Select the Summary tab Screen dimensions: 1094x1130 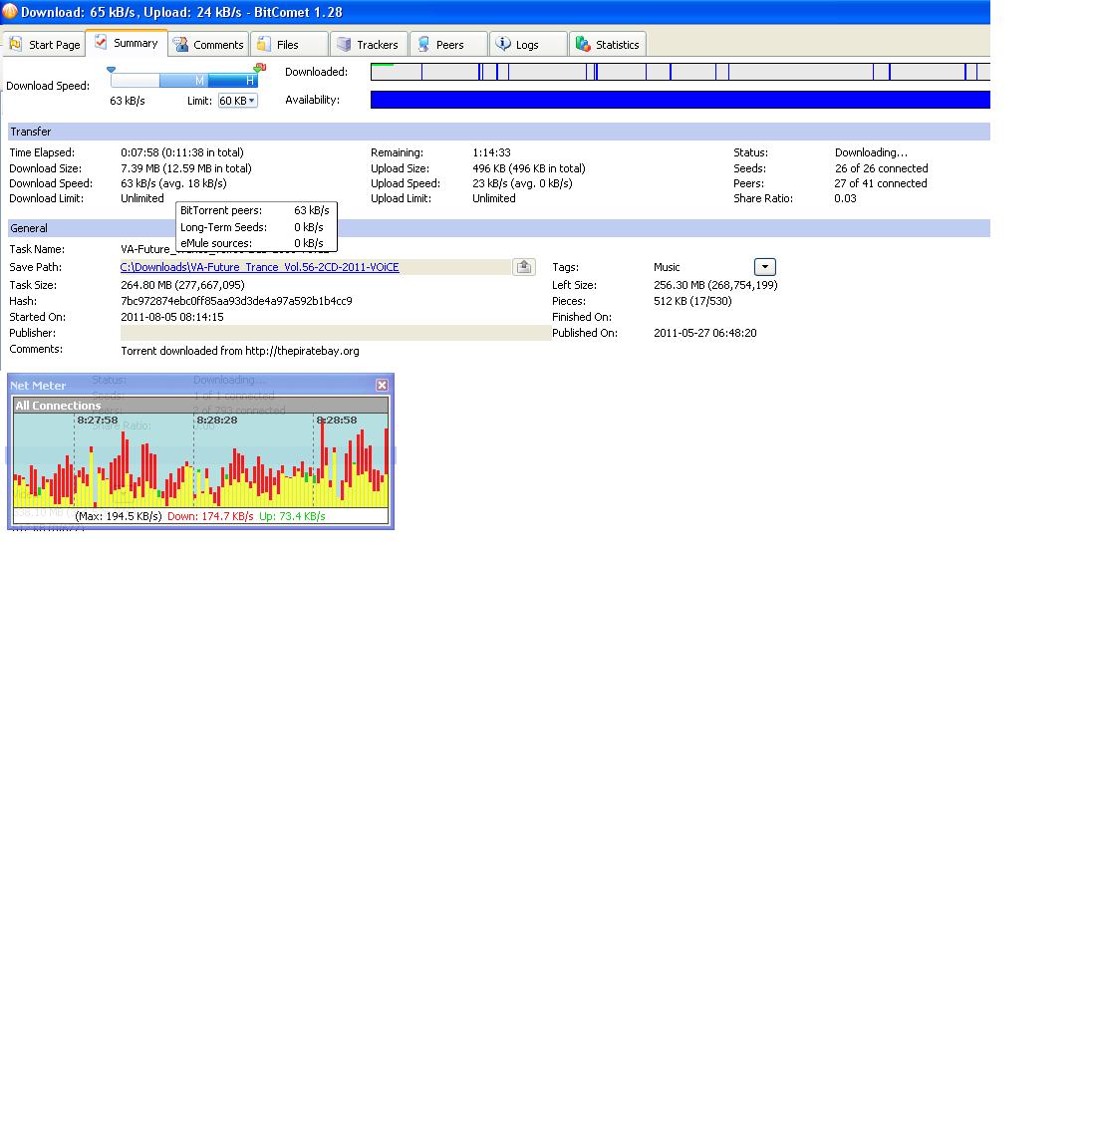[127, 43]
